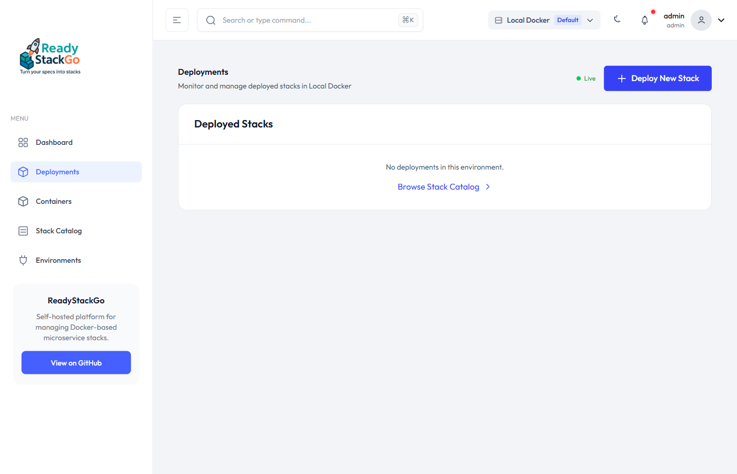The width and height of the screenshot is (737, 474).
Task: Click the Dashboard grid icon
Action: pyautogui.click(x=23, y=143)
